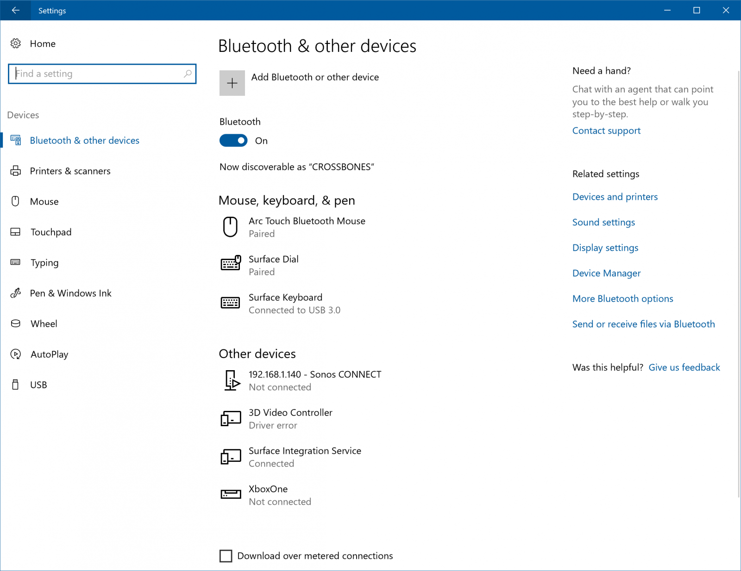
Task: Click the back arrow in title bar
Action: coord(15,10)
